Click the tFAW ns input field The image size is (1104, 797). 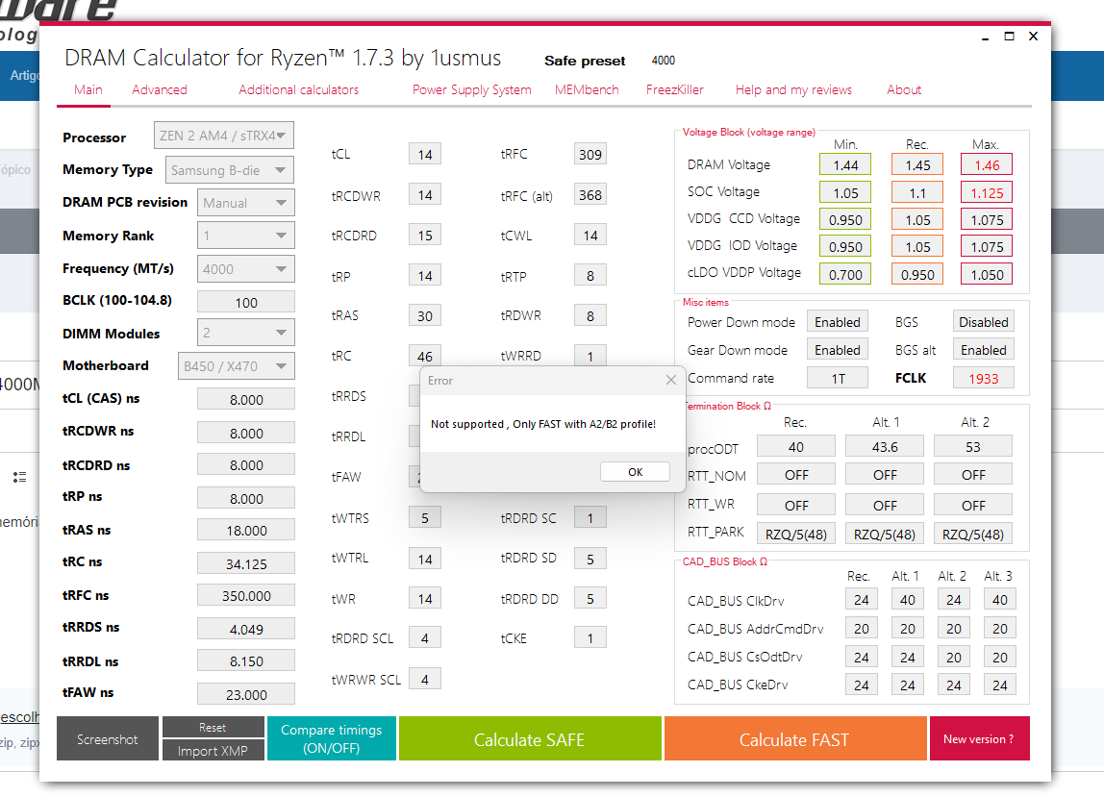[246, 694]
